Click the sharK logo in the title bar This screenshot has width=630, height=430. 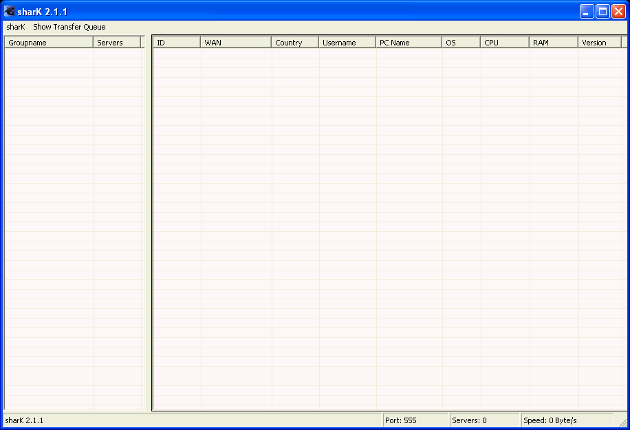pyautogui.click(x=8, y=9)
